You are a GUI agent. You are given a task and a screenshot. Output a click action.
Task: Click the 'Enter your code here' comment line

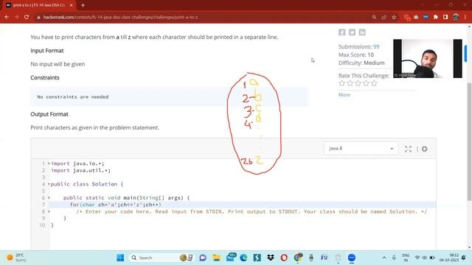251,211
